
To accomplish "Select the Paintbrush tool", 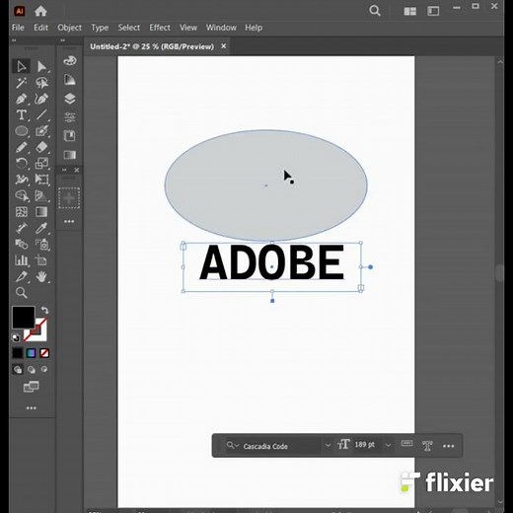I will 41,131.
